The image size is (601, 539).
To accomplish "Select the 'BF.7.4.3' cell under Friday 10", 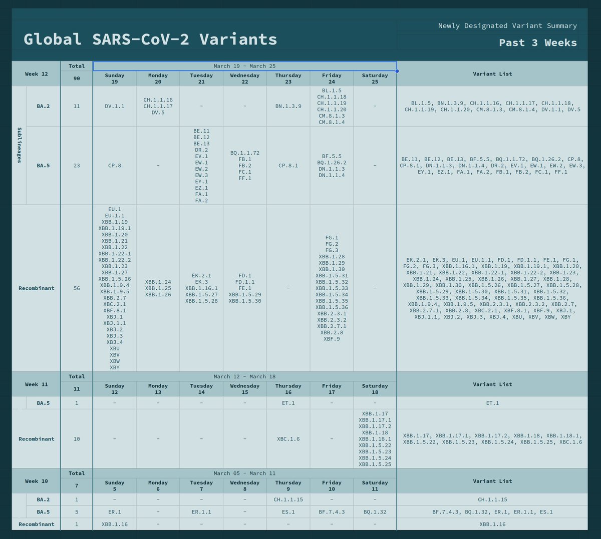I will tap(332, 512).
